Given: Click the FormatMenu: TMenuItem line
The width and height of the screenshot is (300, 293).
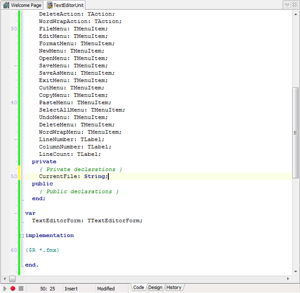Looking at the screenshot, I should (77, 43).
